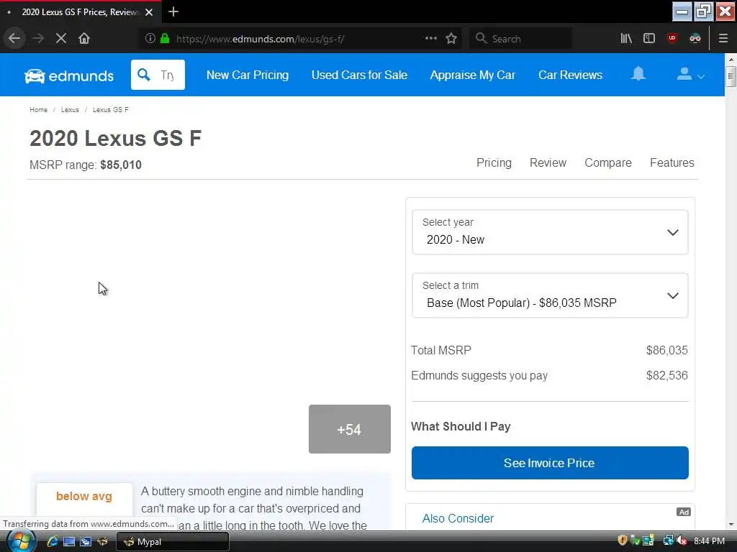Image resolution: width=737 pixels, height=552 pixels.
Task: Open the muted volume tray icon
Action: 682,540
